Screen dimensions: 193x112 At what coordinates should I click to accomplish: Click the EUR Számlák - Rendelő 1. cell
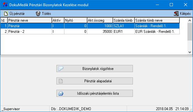click(x=157, y=32)
